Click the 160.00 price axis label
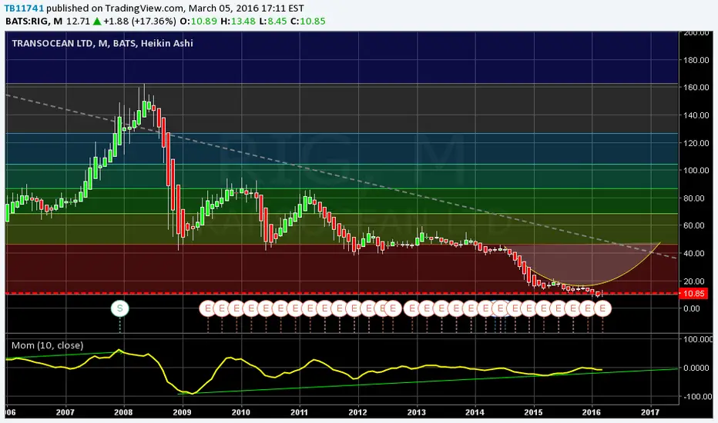 [696, 88]
